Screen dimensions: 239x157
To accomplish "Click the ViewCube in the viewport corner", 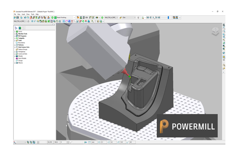I will (x=215, y=31).
